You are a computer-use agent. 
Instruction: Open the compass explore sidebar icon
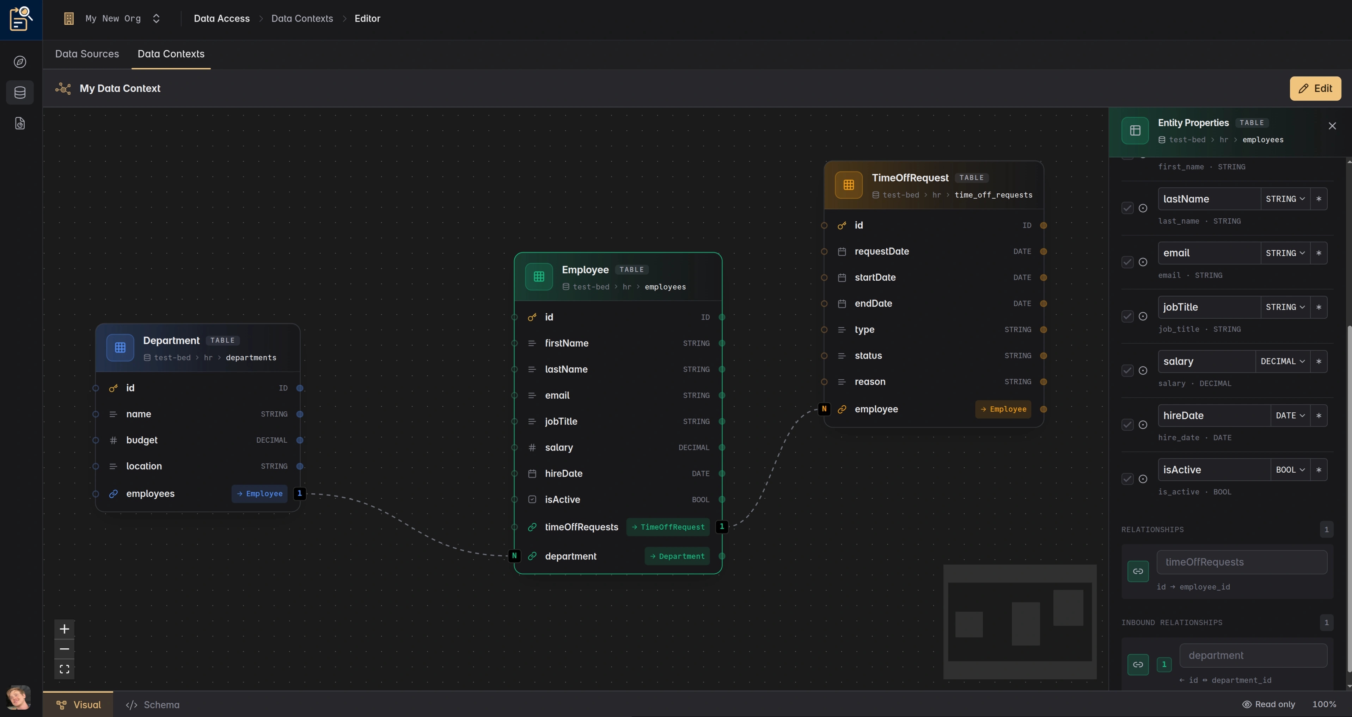pyautogui.click(x=20, y=62)
